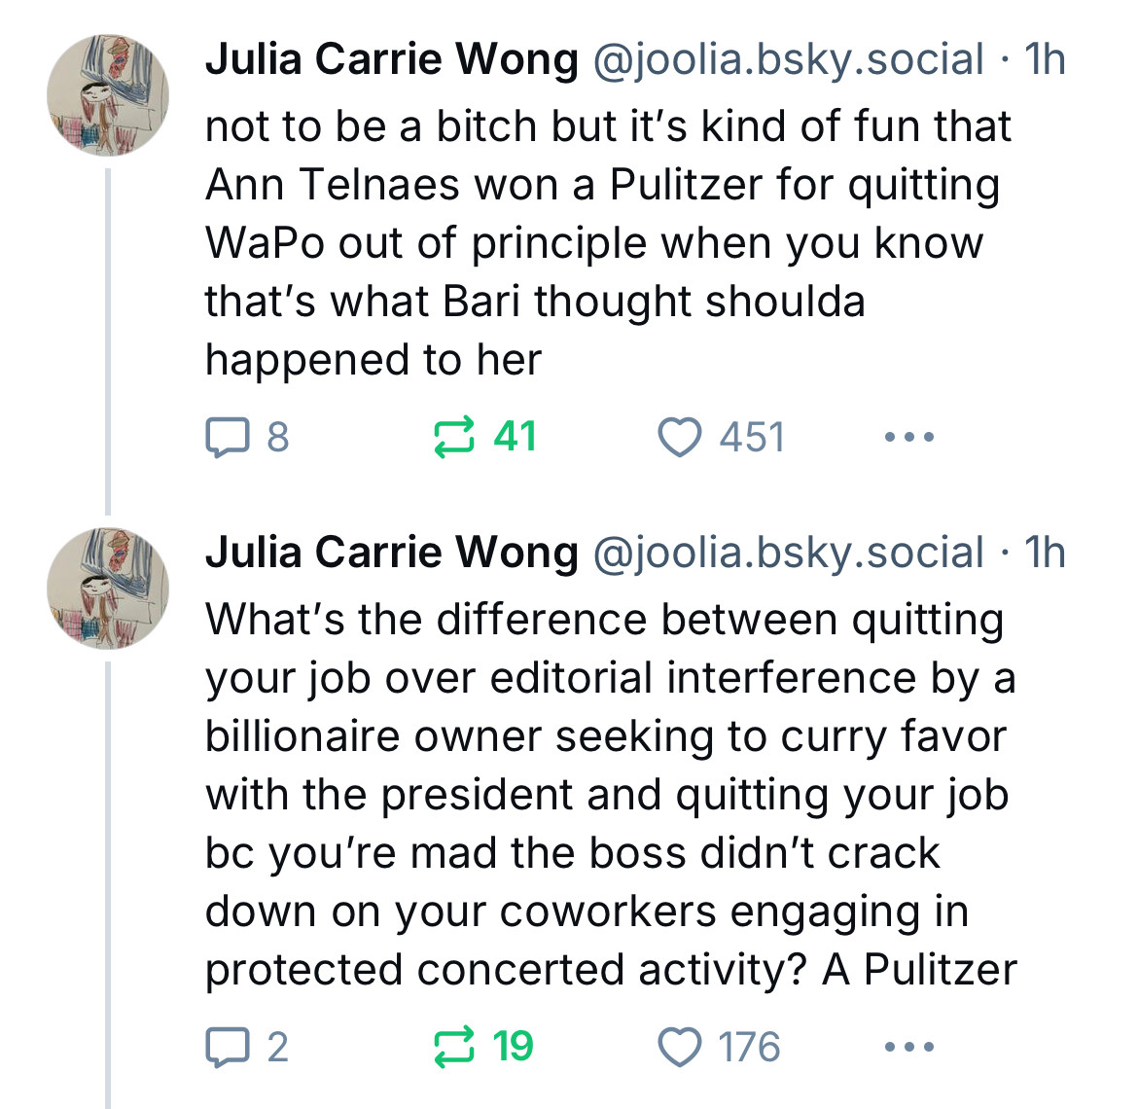Click @joolia.bsky.social handle in second post
This screenshot has width=1138, height=1109.
coord(789,554)
